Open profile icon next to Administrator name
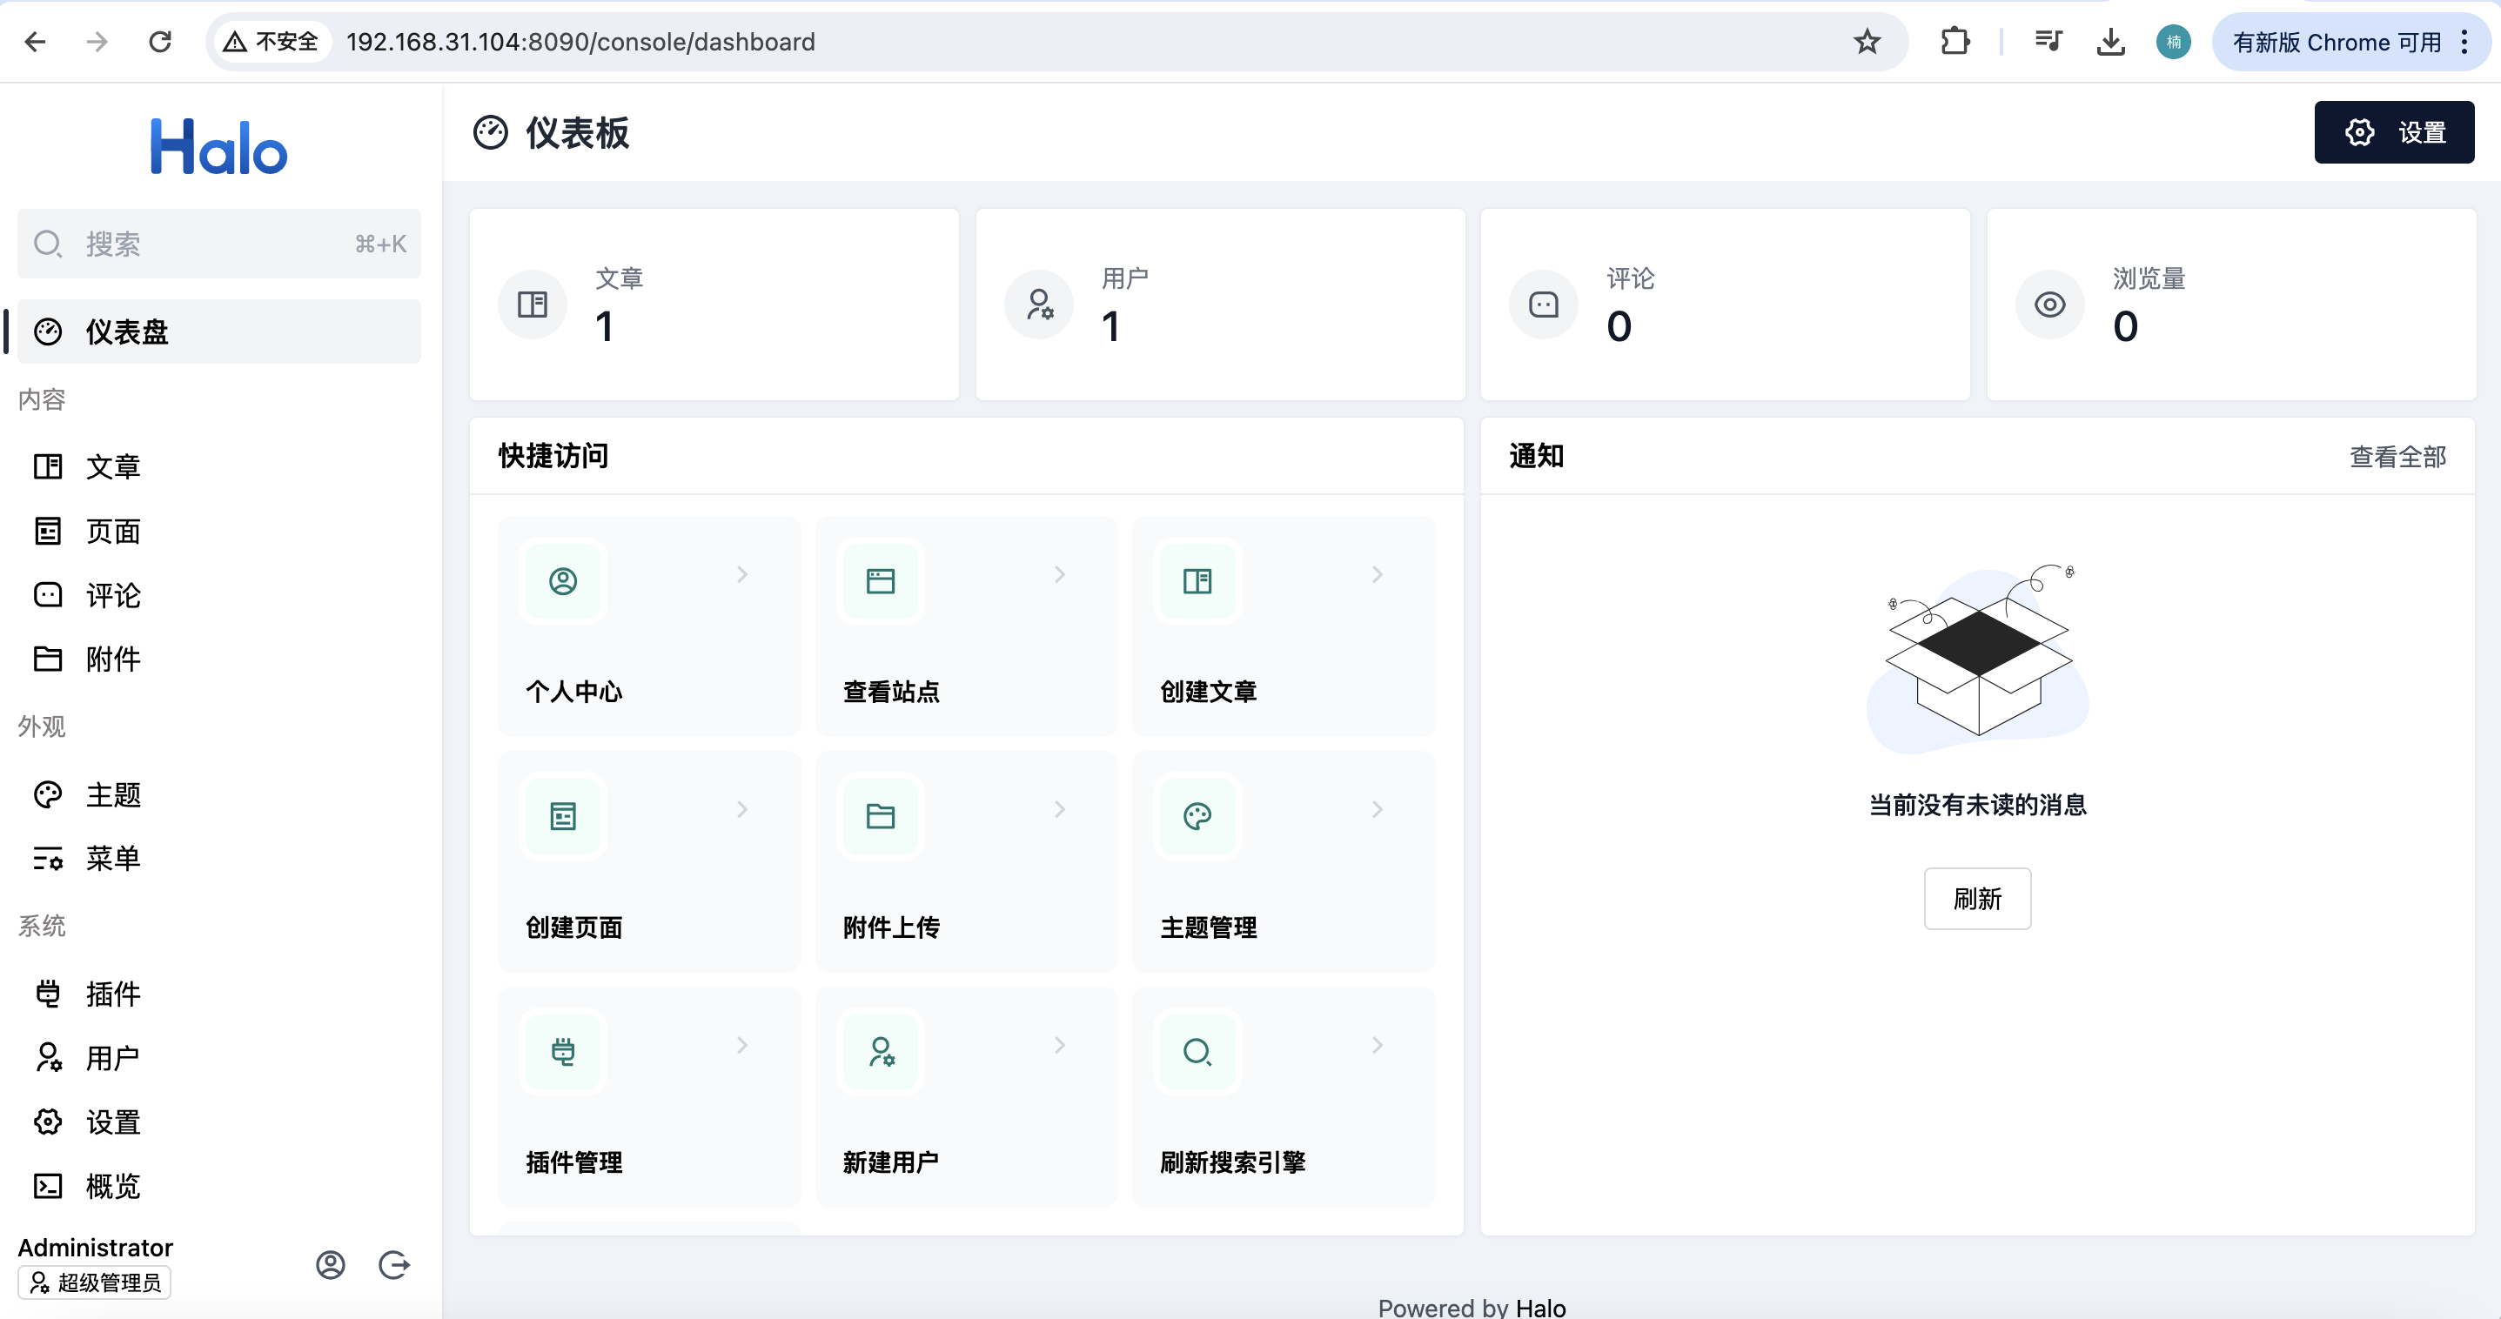 [x=330, y=1265]
